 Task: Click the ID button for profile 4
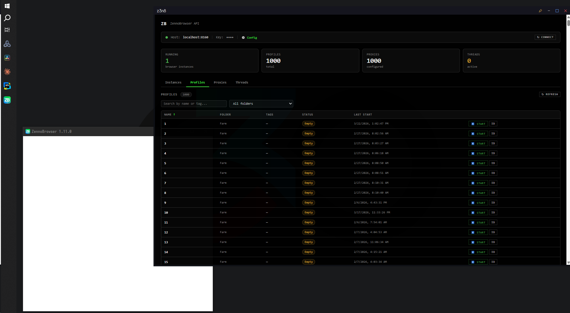pyautogui.click(x=493, y=153)
